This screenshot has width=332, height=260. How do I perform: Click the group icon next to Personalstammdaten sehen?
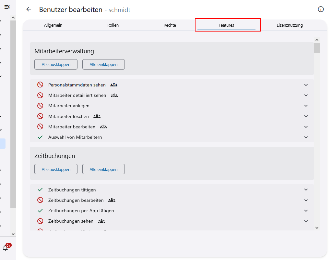click(113, 84)
